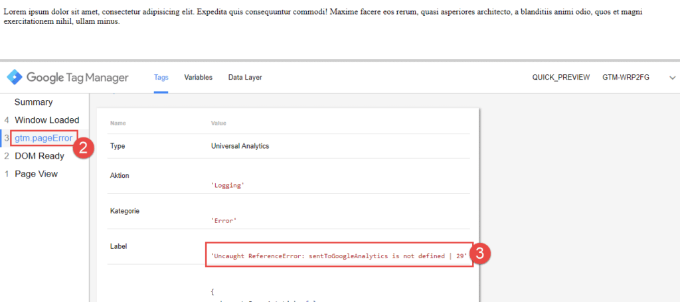The width and height of the screenshot is (680, 302).
Task: Switch to the Tags tab
Action: click(x=161, y=78)
